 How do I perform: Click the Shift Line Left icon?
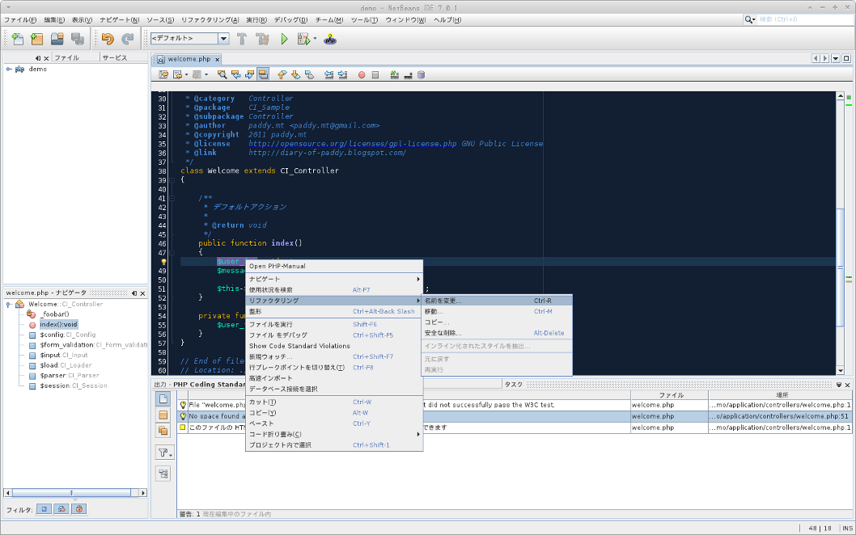328,74
